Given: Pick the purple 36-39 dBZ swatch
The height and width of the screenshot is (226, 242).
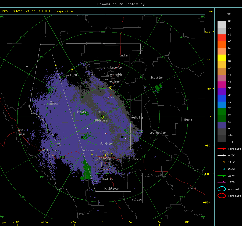Looking at the screenshot, I should click(222, 91).
